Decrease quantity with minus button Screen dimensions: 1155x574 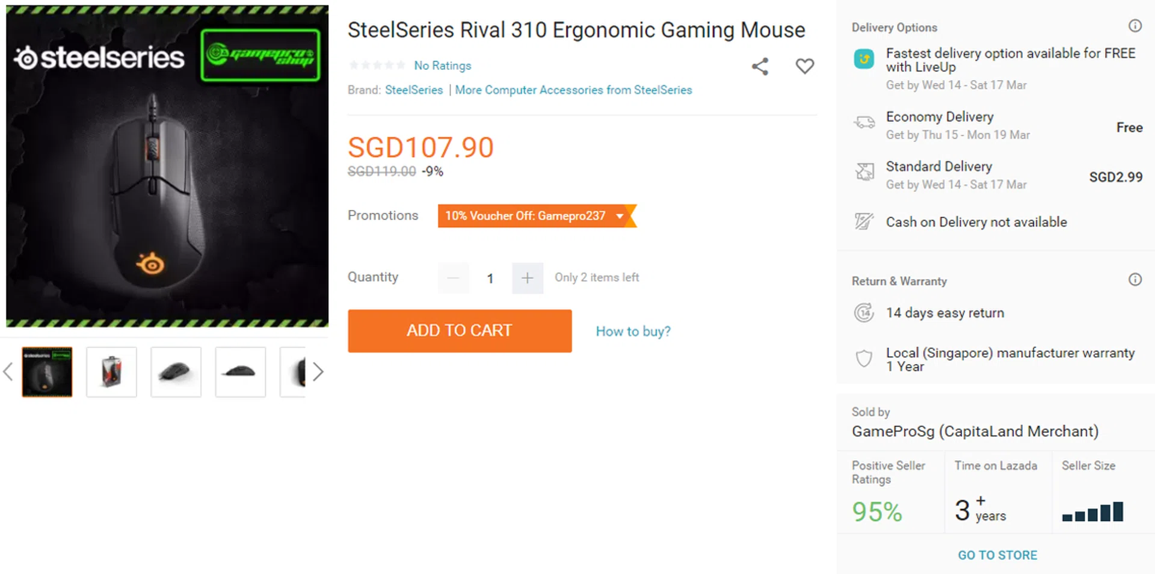(454, 278)
